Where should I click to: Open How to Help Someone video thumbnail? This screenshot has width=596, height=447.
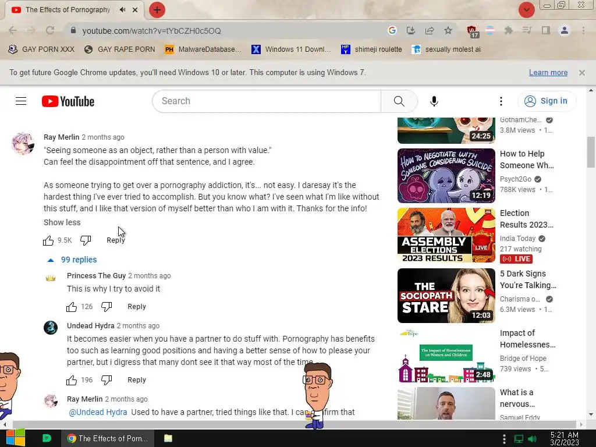point(446,176)
